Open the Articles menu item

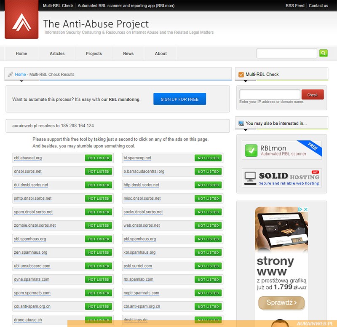tap(57, 54)
